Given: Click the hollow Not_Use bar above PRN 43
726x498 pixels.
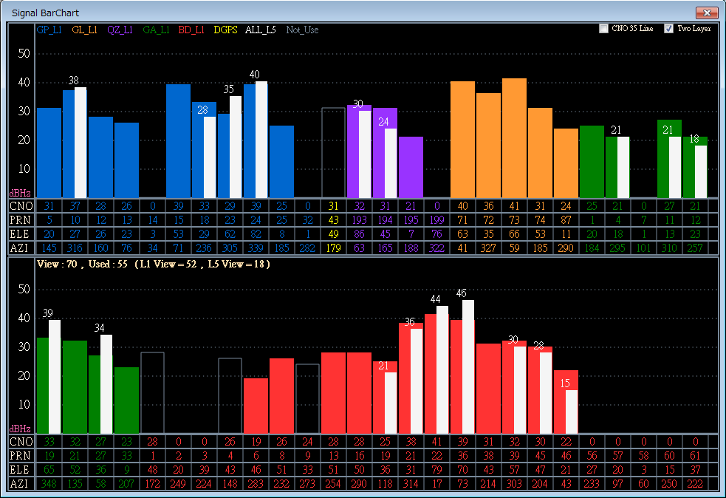Looking at the screenshot, I should [x=333, y=153].
